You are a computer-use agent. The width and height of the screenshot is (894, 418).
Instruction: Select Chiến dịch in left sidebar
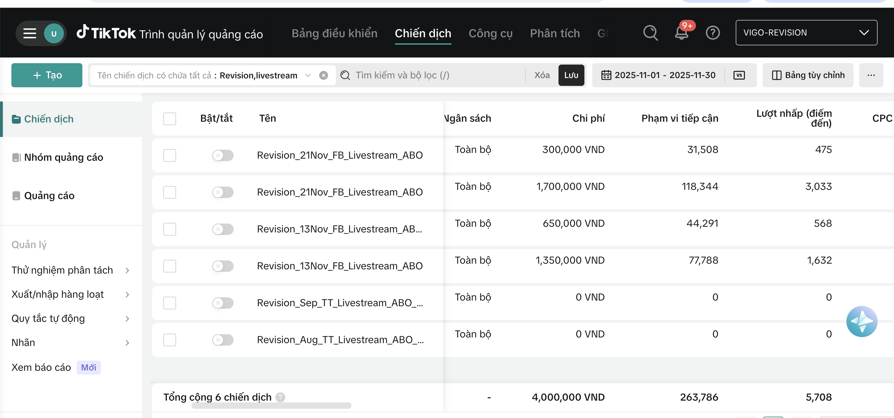pos(71,119)
